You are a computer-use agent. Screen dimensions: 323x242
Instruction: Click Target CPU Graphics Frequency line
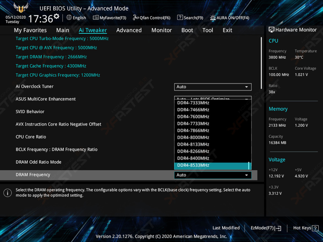[x=58, y=75]
